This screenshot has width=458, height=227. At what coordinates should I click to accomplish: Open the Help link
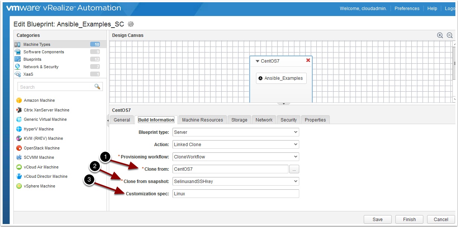[432, 8]
